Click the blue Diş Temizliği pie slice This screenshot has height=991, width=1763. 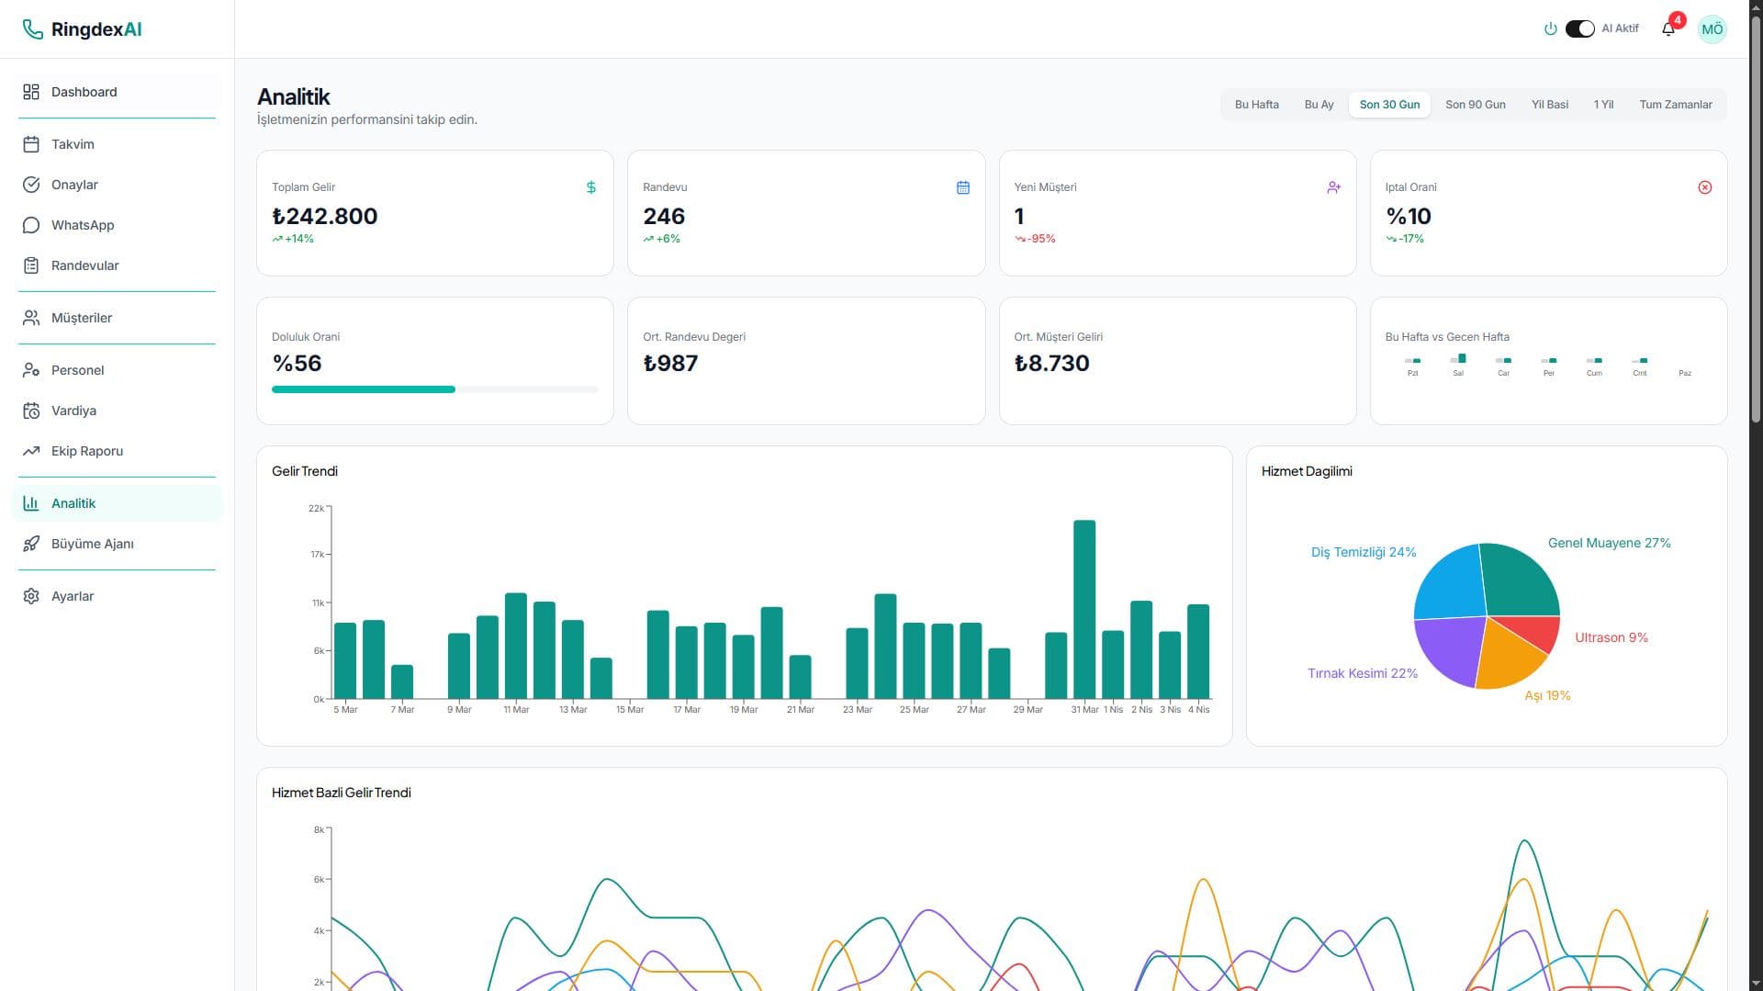[1453, 583]
